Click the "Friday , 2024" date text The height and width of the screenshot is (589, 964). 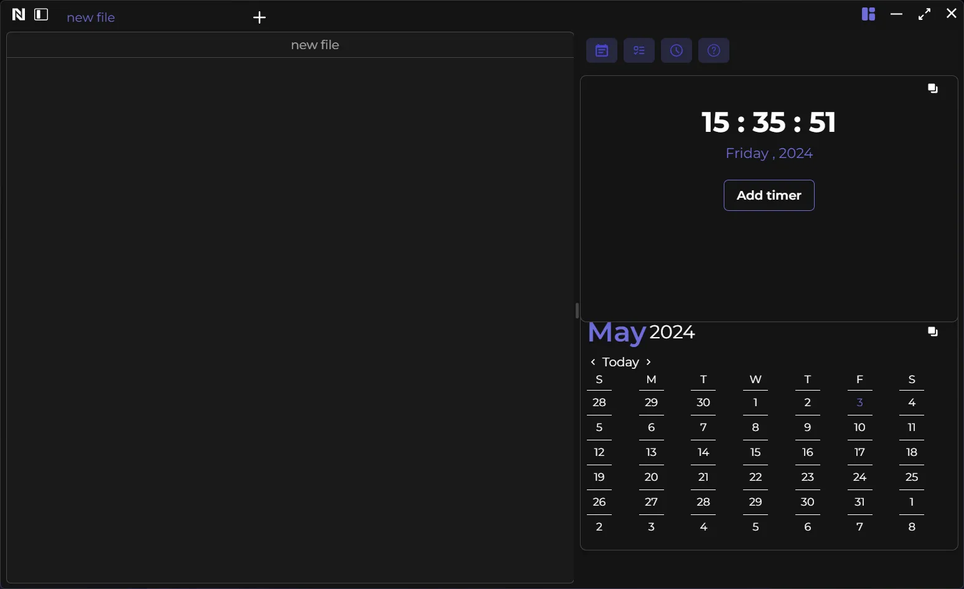point(769,153)
